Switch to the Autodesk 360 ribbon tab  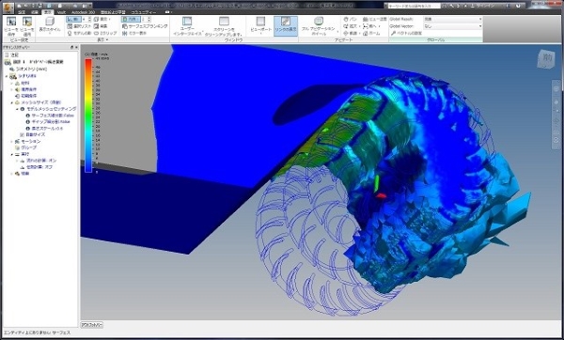click(83, 12)
